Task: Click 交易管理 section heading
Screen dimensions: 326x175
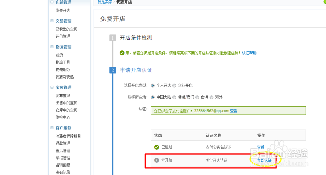Action: (x=64, y=21)
